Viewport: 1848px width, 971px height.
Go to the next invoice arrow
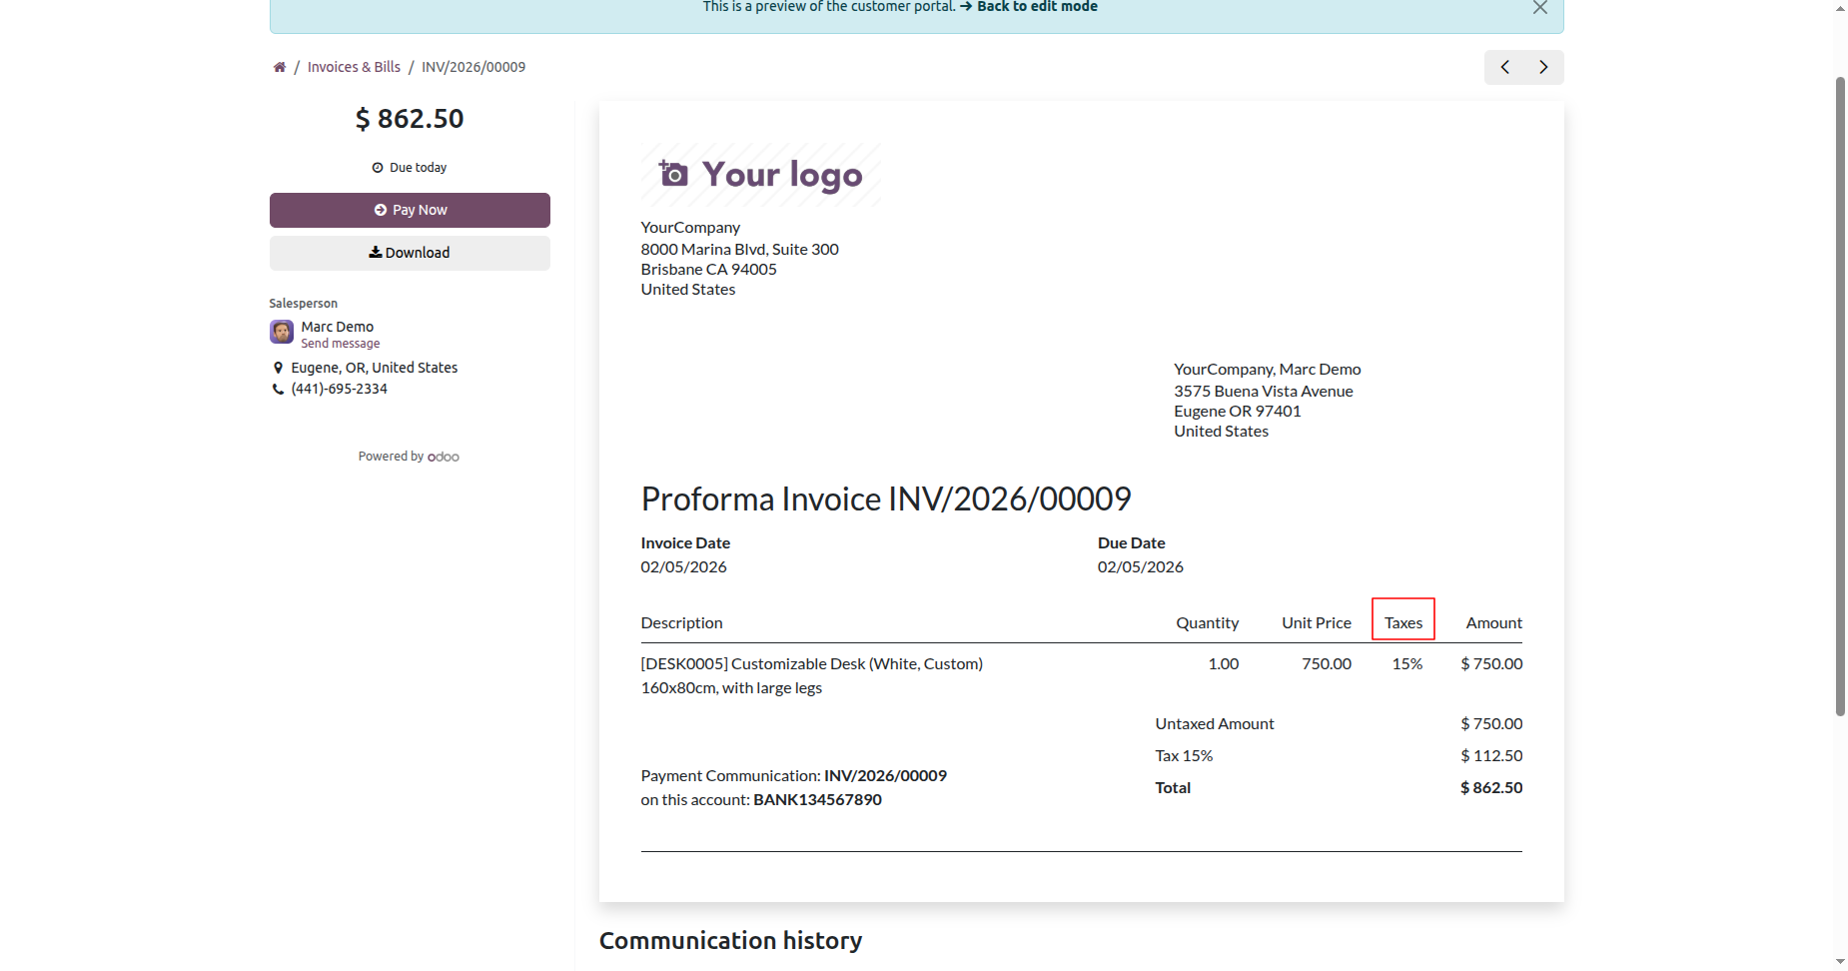click(1543, 67)
